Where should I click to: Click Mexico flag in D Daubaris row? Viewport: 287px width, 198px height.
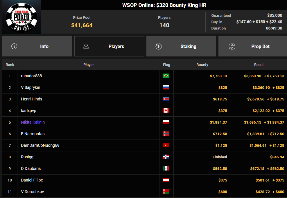pos(166,168)
